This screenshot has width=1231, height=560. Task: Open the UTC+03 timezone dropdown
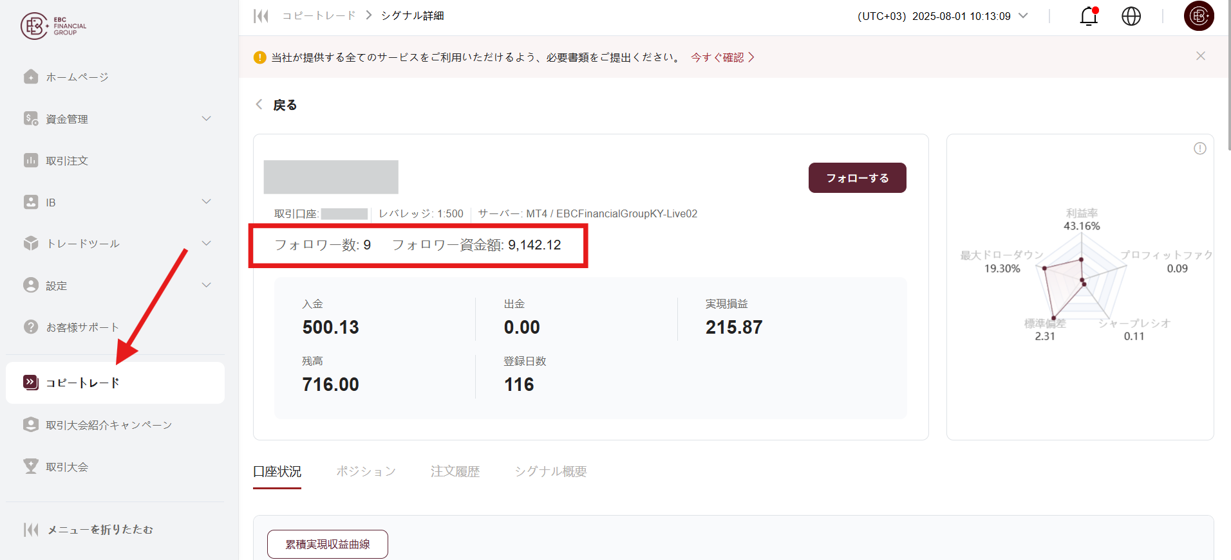943,16
